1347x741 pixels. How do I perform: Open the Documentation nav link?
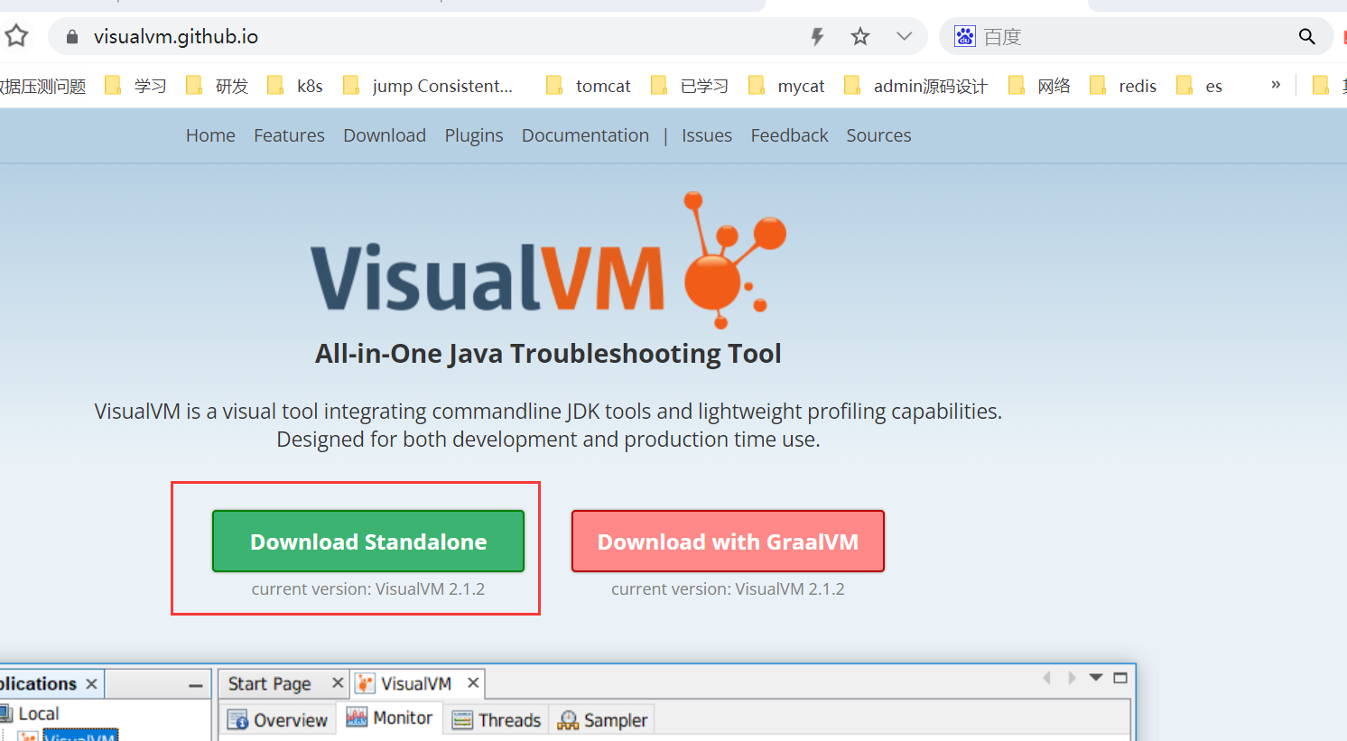click(x=585, y=135)
